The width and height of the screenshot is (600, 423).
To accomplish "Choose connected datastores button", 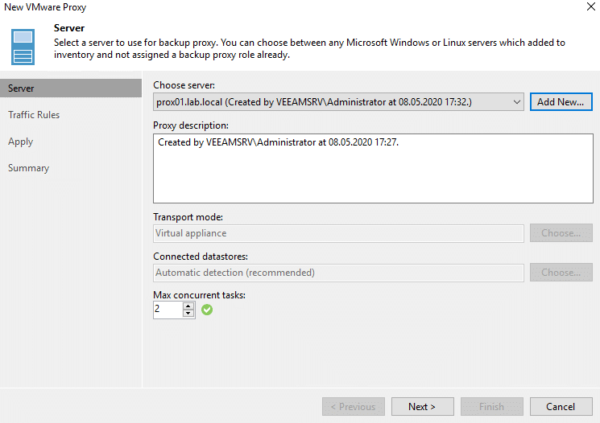I will pyautogui.click(x=561, y=273).
